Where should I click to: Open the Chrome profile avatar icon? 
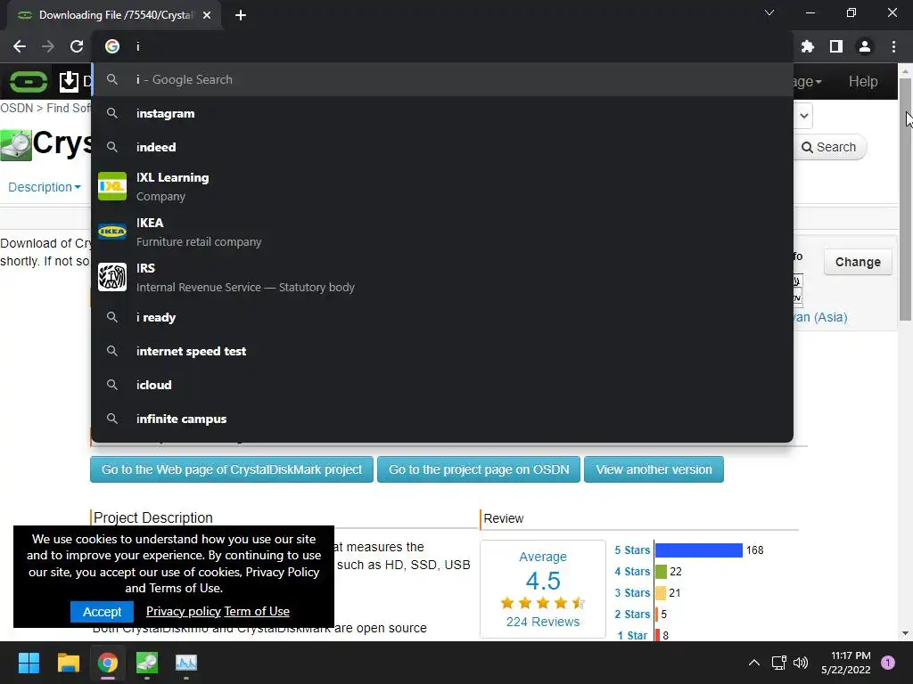865,46
